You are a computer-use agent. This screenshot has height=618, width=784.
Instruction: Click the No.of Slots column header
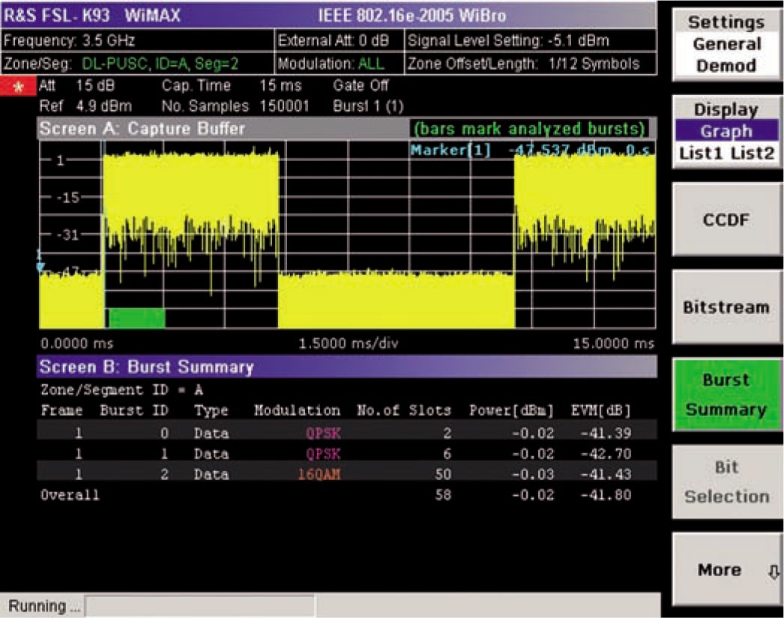[x=404, y=411]
